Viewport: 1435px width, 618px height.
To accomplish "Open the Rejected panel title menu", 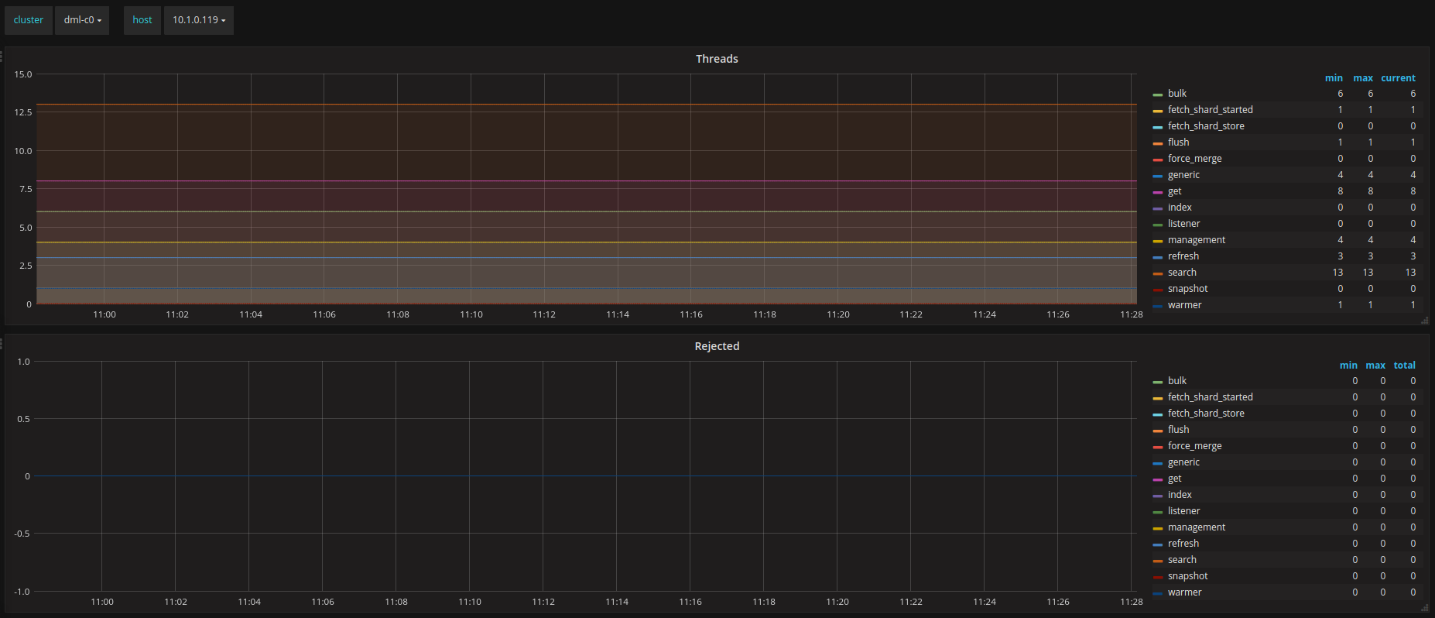I will pyautogui.click(x=717, y=346).
